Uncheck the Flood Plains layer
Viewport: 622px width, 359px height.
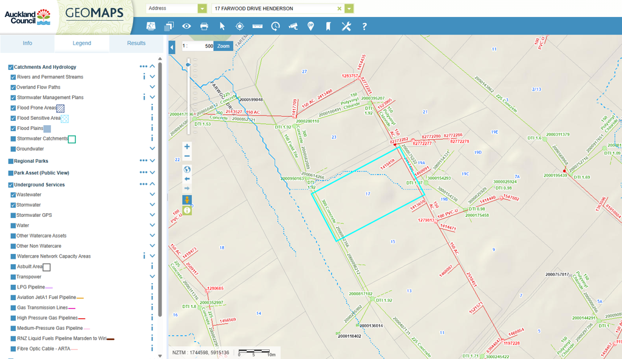[x=13, y=129]
